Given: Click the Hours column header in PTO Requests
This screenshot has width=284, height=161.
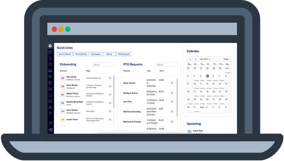Looking at the screenshot, I should pyautogui.click(x=162, y=71).
